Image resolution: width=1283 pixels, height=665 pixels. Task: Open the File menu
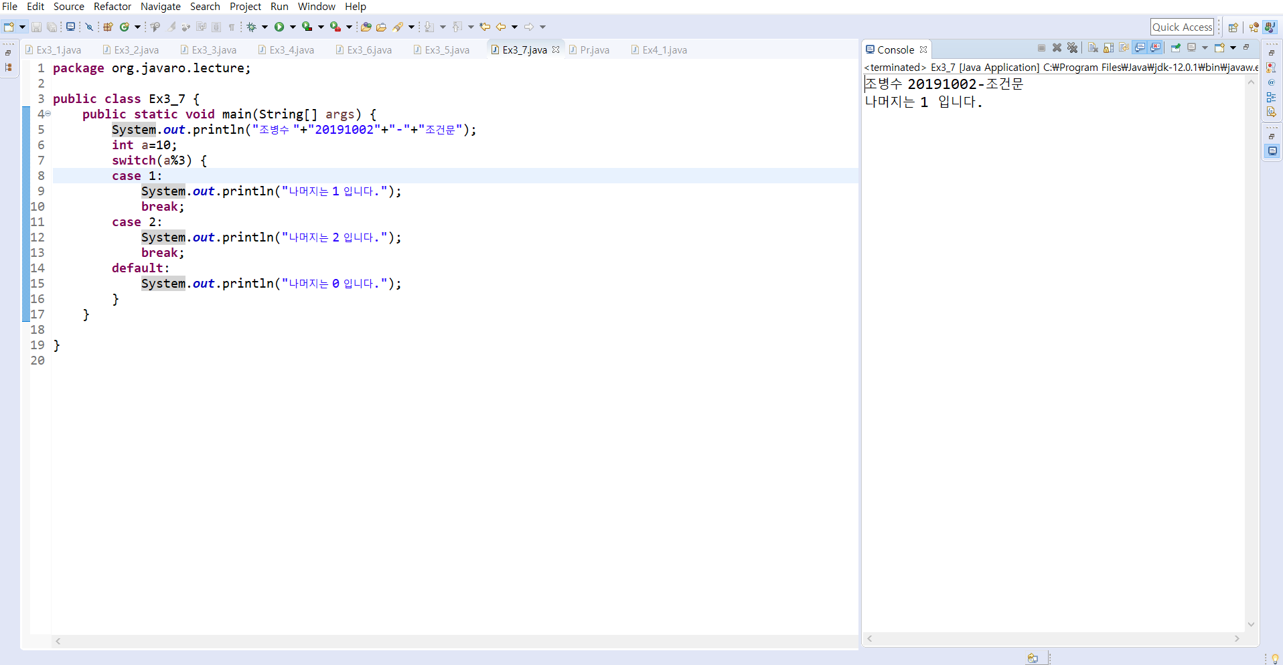point(10,7)
